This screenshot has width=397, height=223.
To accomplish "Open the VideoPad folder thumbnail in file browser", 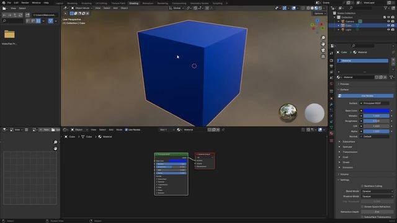I will tap(9, 34).
